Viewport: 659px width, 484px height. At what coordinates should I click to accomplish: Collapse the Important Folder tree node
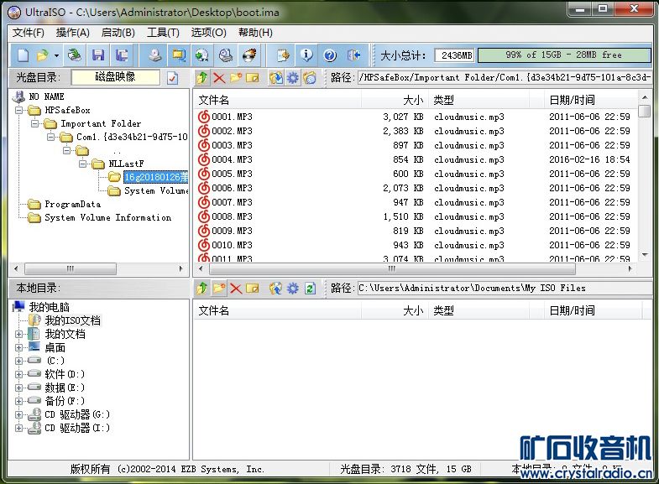[x=35, y=124]
